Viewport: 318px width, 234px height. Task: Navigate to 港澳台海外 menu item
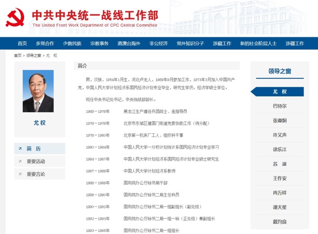click(129, 43)
